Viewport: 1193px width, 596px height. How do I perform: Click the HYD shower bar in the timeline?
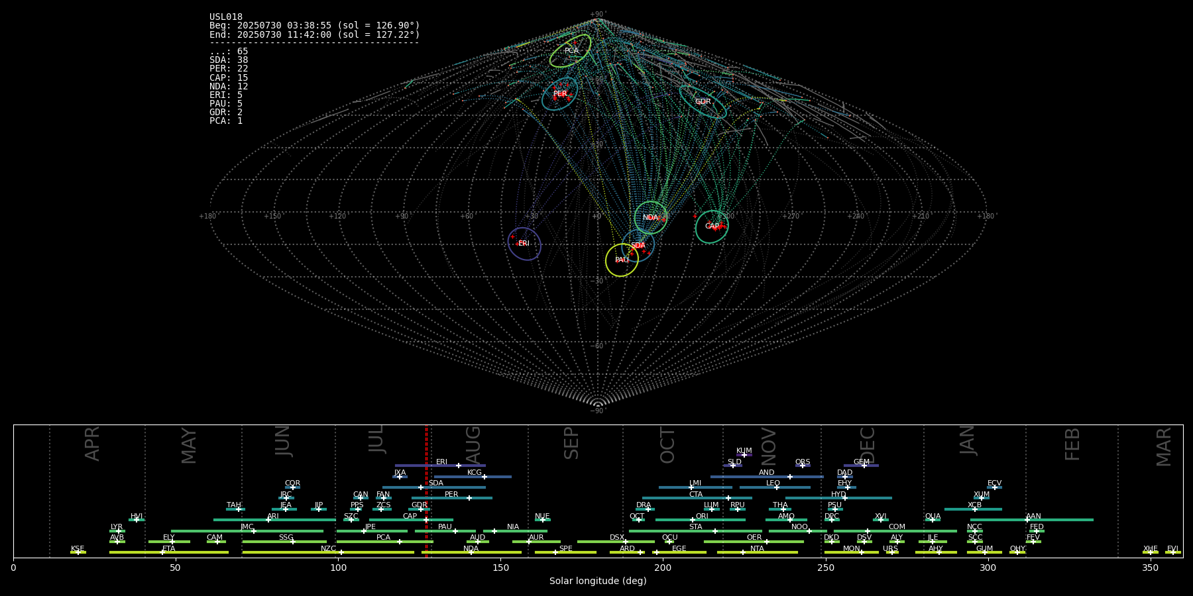(838, 498)
